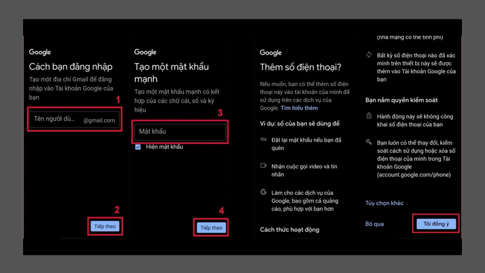485x273 pixels.
Task: Click the @gmail.com suffix text
Action: click(99, 120)
